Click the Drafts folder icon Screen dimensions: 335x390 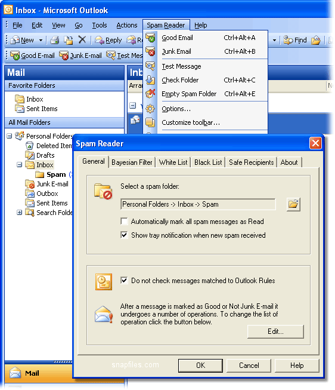pyautogui.click(x=30, y=155)
